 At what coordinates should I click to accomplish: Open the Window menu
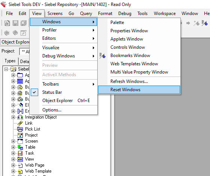click(190, 14)
